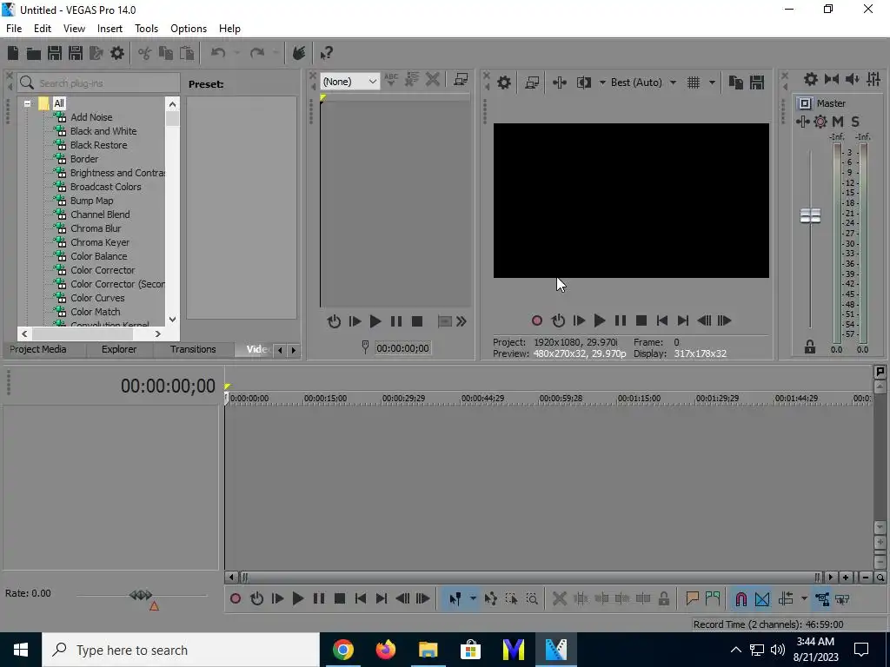Open a project with the folder icon
Viewport: 890px width, 667px height.
click(x=34, y=53)
